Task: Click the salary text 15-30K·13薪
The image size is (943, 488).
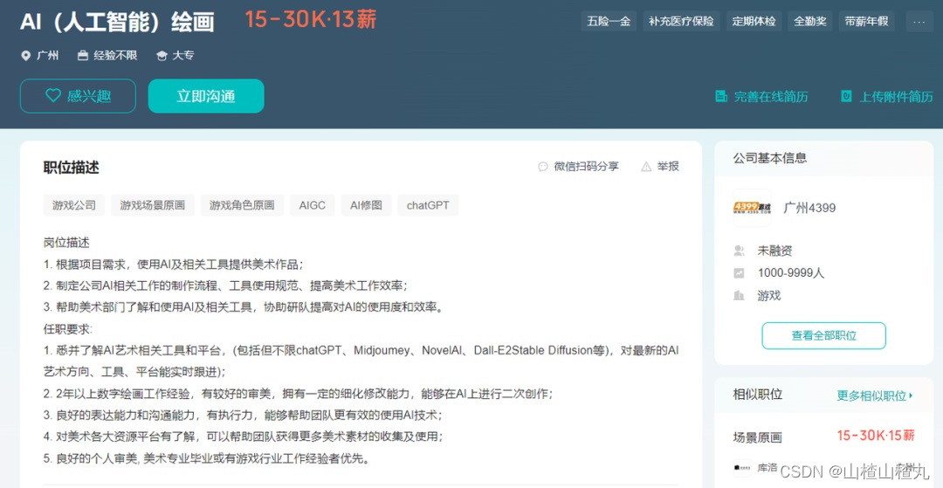Action: click(x=310, y=19)
